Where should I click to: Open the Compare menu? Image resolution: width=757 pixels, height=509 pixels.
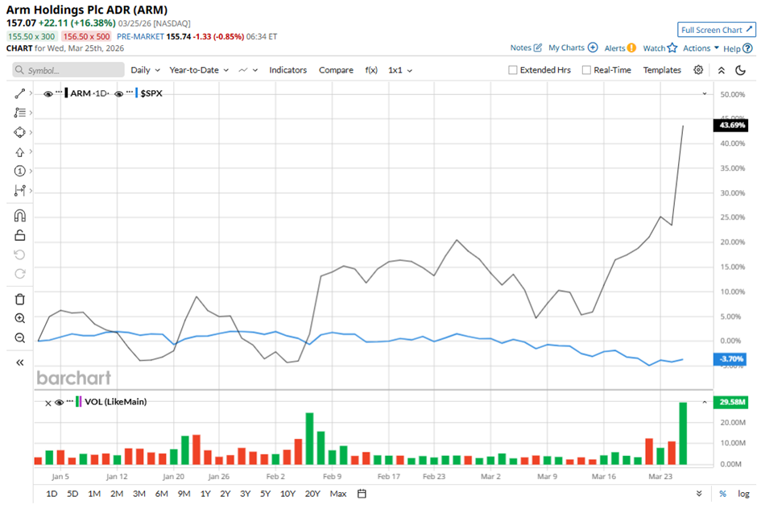[x=336, y=70]
